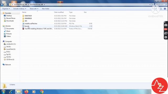The width and height of the screenshot is (168, 94).
Task: Click the Libraries icon in the sidebar
Action: [4, 26]
